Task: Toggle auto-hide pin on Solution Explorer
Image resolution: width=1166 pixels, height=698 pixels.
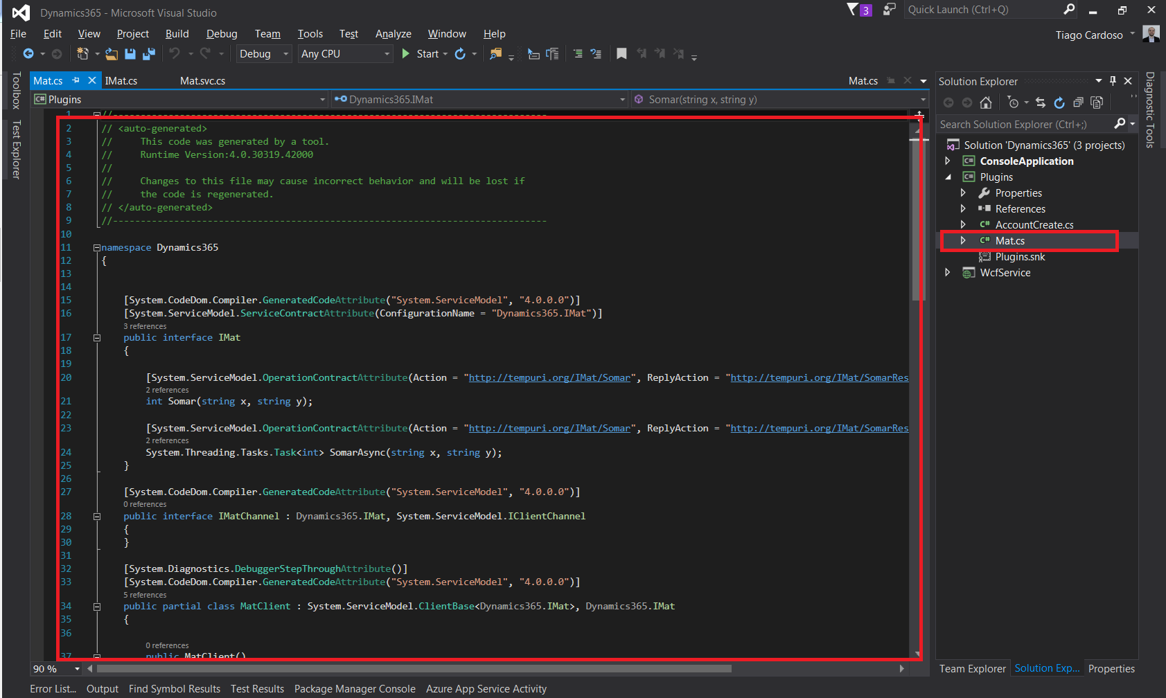Action: click(x=1113, y=81)
